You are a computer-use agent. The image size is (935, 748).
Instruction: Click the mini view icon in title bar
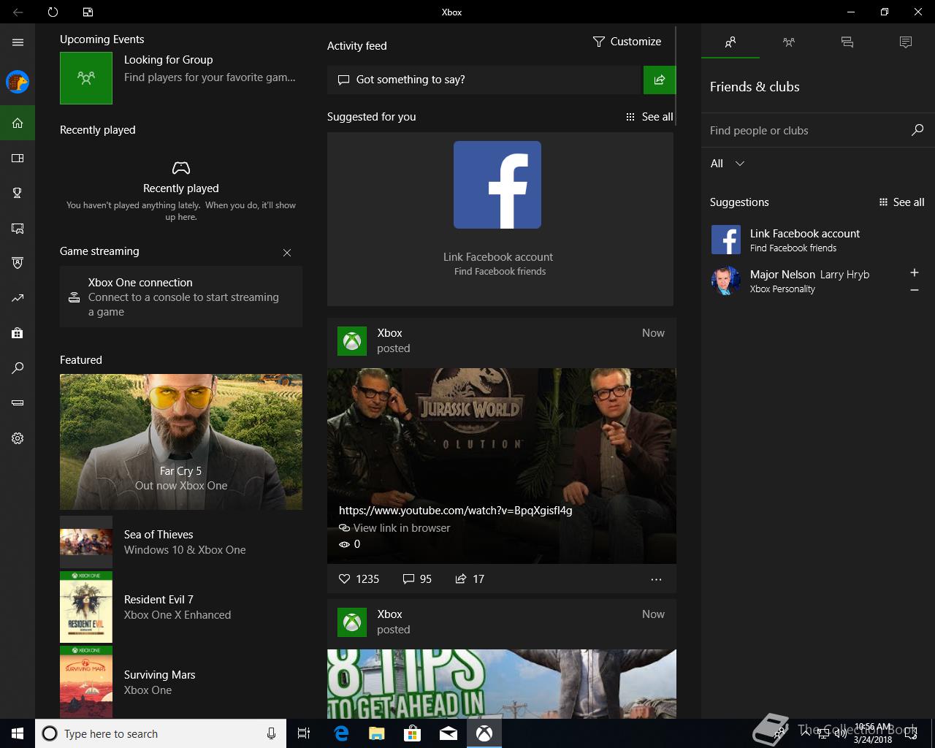point(88,12)
